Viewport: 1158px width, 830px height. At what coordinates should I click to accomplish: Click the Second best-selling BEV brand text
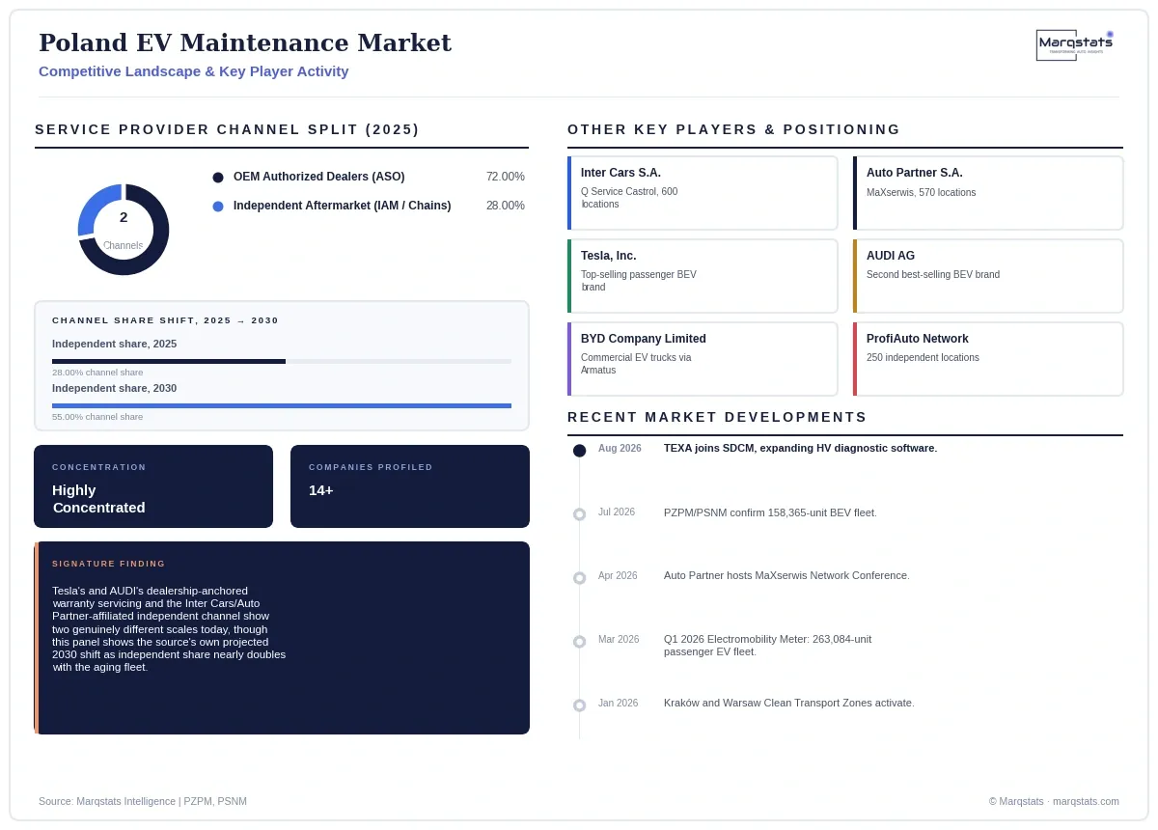point(933,275)
